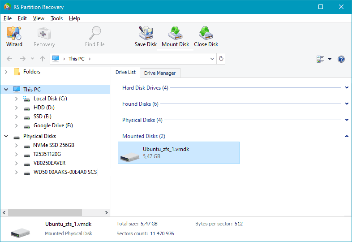Select Local Disk (C:)
Image resolution: width=352 pixels, height=242 pixels.
click(50, 99)
